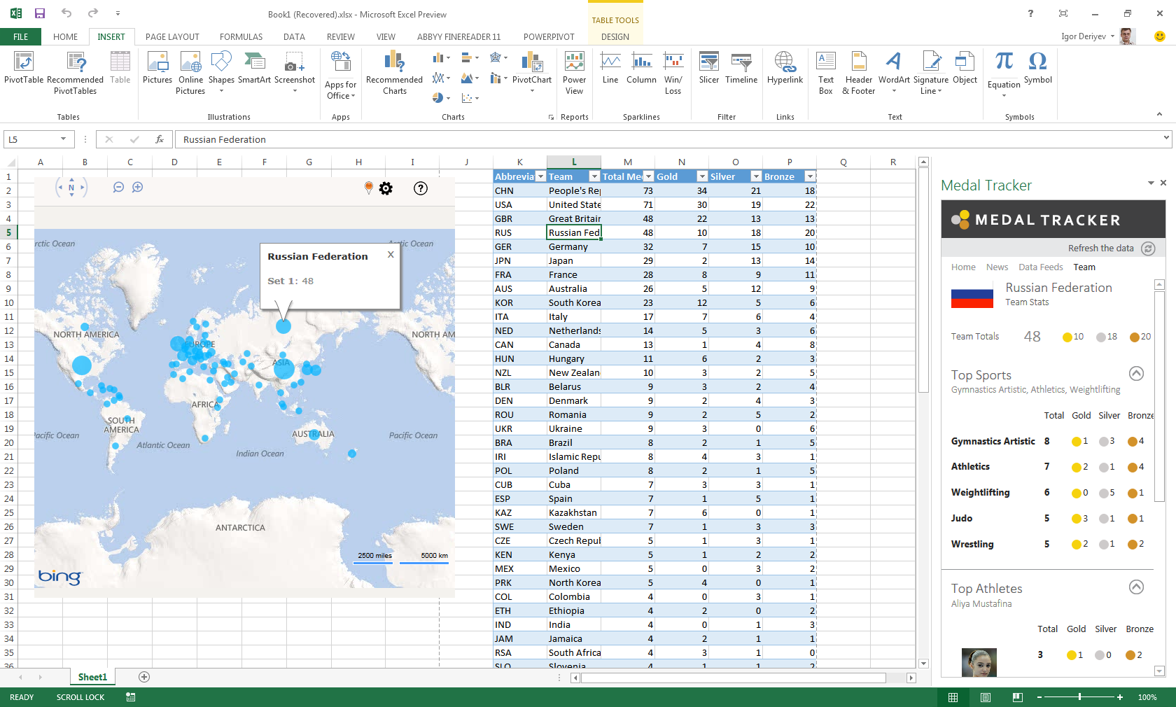Zoom in on the Bing map
This screenshot has width=1176, height=707.
tap(138, 188)
